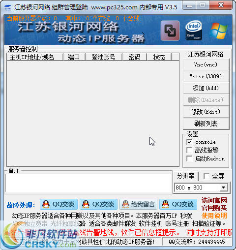
Task: Check the 全屏 fullscreen checkbox
Action: pos(206,176)
